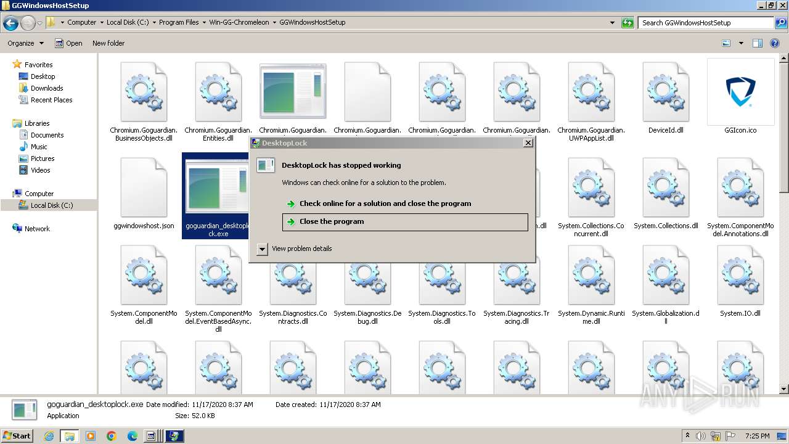Expand the Computer breadcrumb dropdown arrow
The width and height of the screenshot is (789, 444).
101,22
